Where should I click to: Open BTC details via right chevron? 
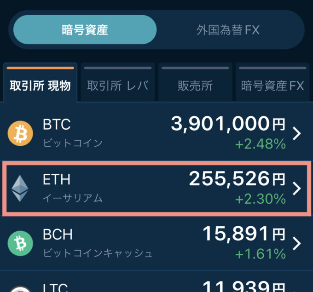[296, 133]
